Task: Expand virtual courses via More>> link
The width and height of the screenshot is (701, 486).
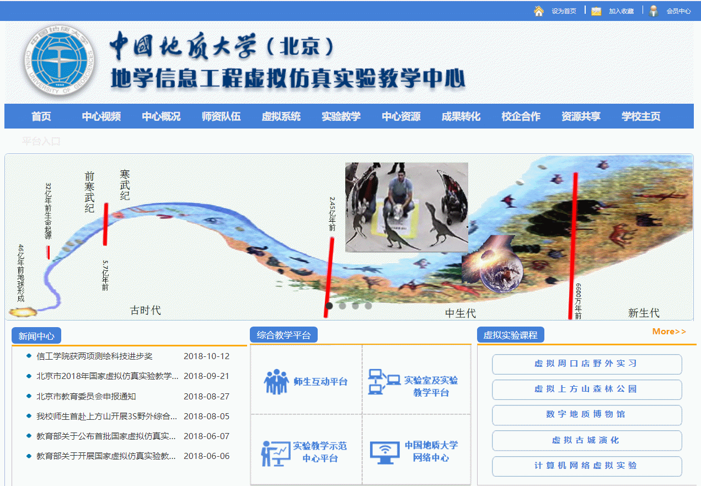Action: click(669, 332)
